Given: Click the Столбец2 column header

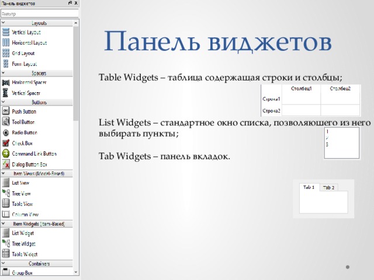Looking at the screenshot, I should click(340, 89).
